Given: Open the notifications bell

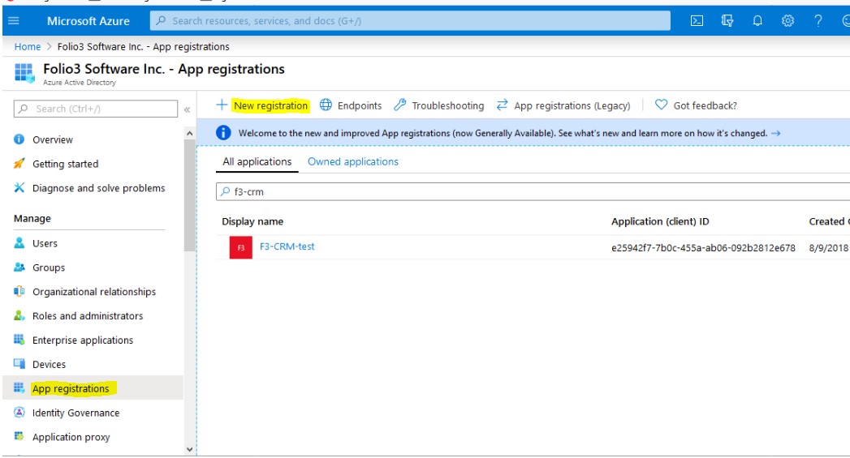Looking at the screenshot, I should pyautogui.click(x=757, y=20).
